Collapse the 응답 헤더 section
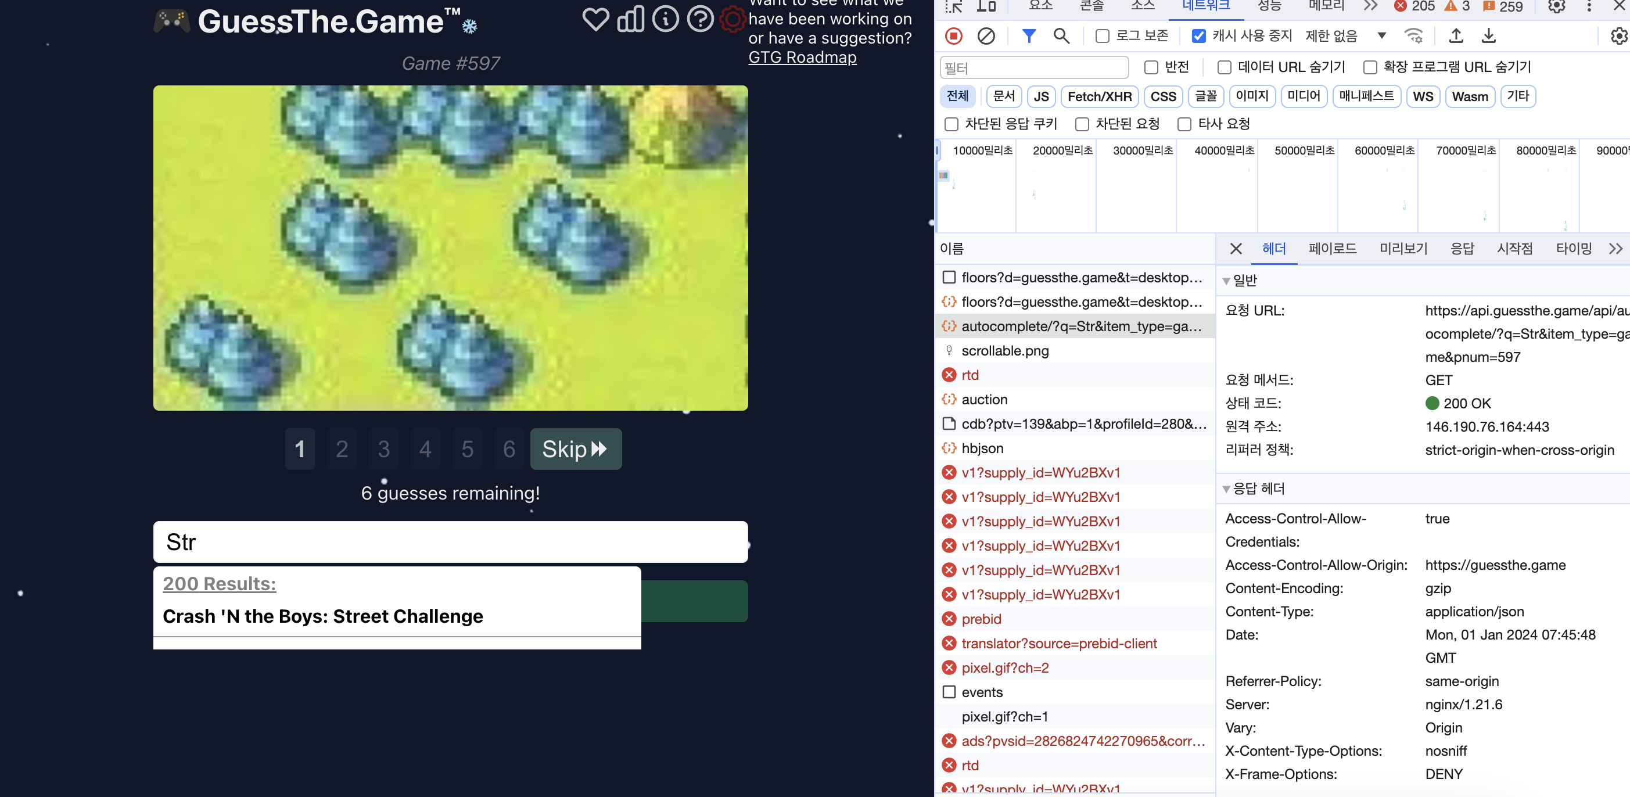1630x797 pixels. click(1226, 489)
